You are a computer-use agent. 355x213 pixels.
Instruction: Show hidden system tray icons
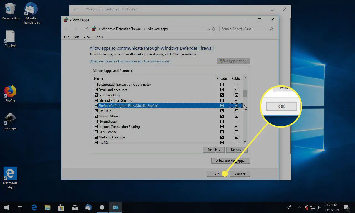(299, 207)
